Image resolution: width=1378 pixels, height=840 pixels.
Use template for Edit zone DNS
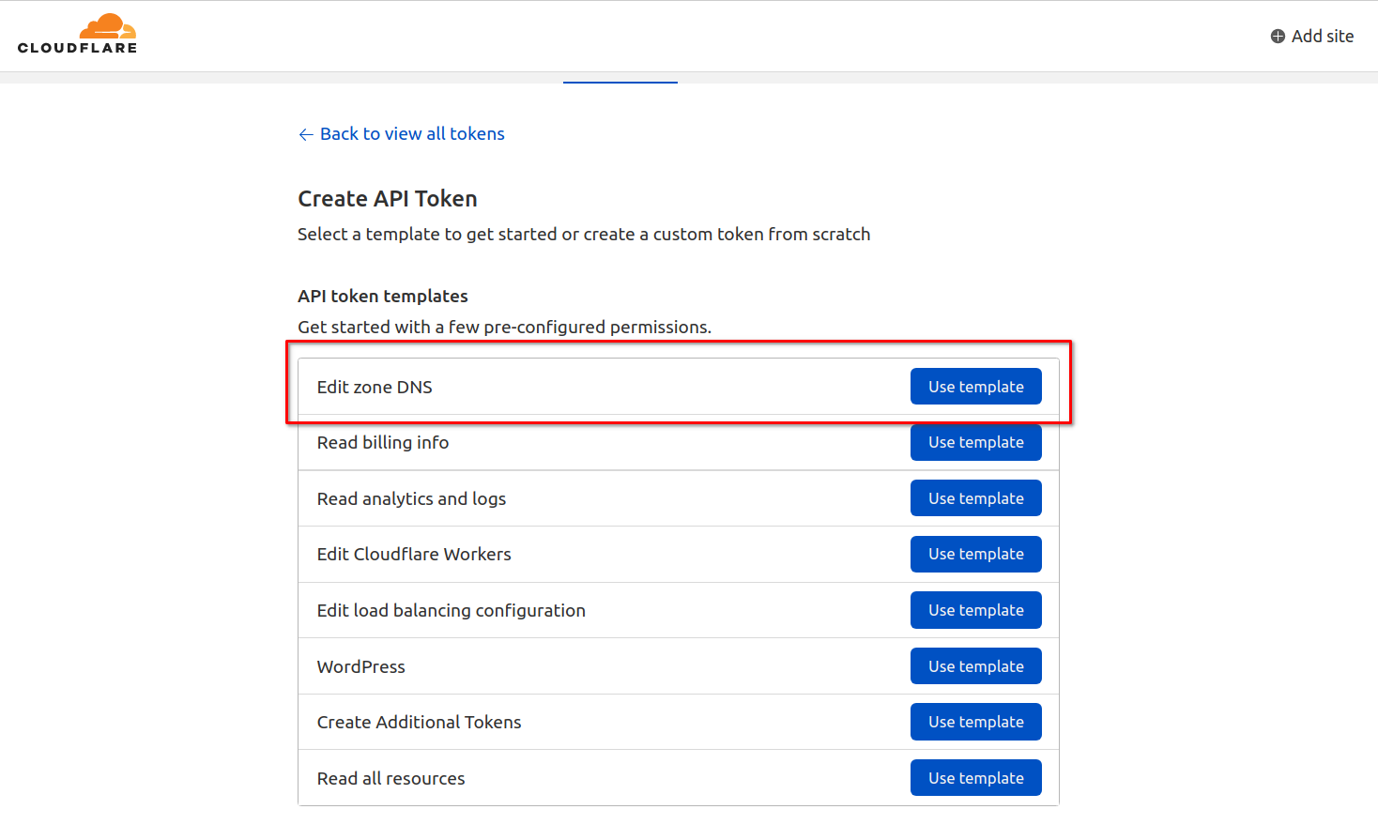[975, 387]
